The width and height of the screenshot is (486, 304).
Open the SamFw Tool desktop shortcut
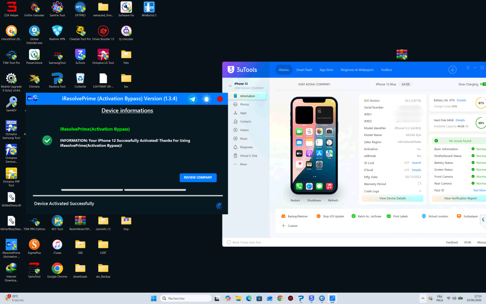click(x=57, y=9)
